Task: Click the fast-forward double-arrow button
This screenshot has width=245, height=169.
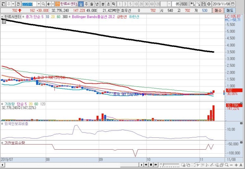Action: (156, 165)
